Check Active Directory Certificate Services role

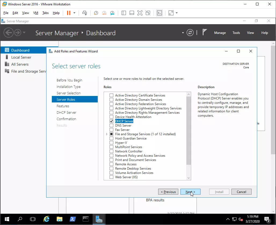point(111,95)
